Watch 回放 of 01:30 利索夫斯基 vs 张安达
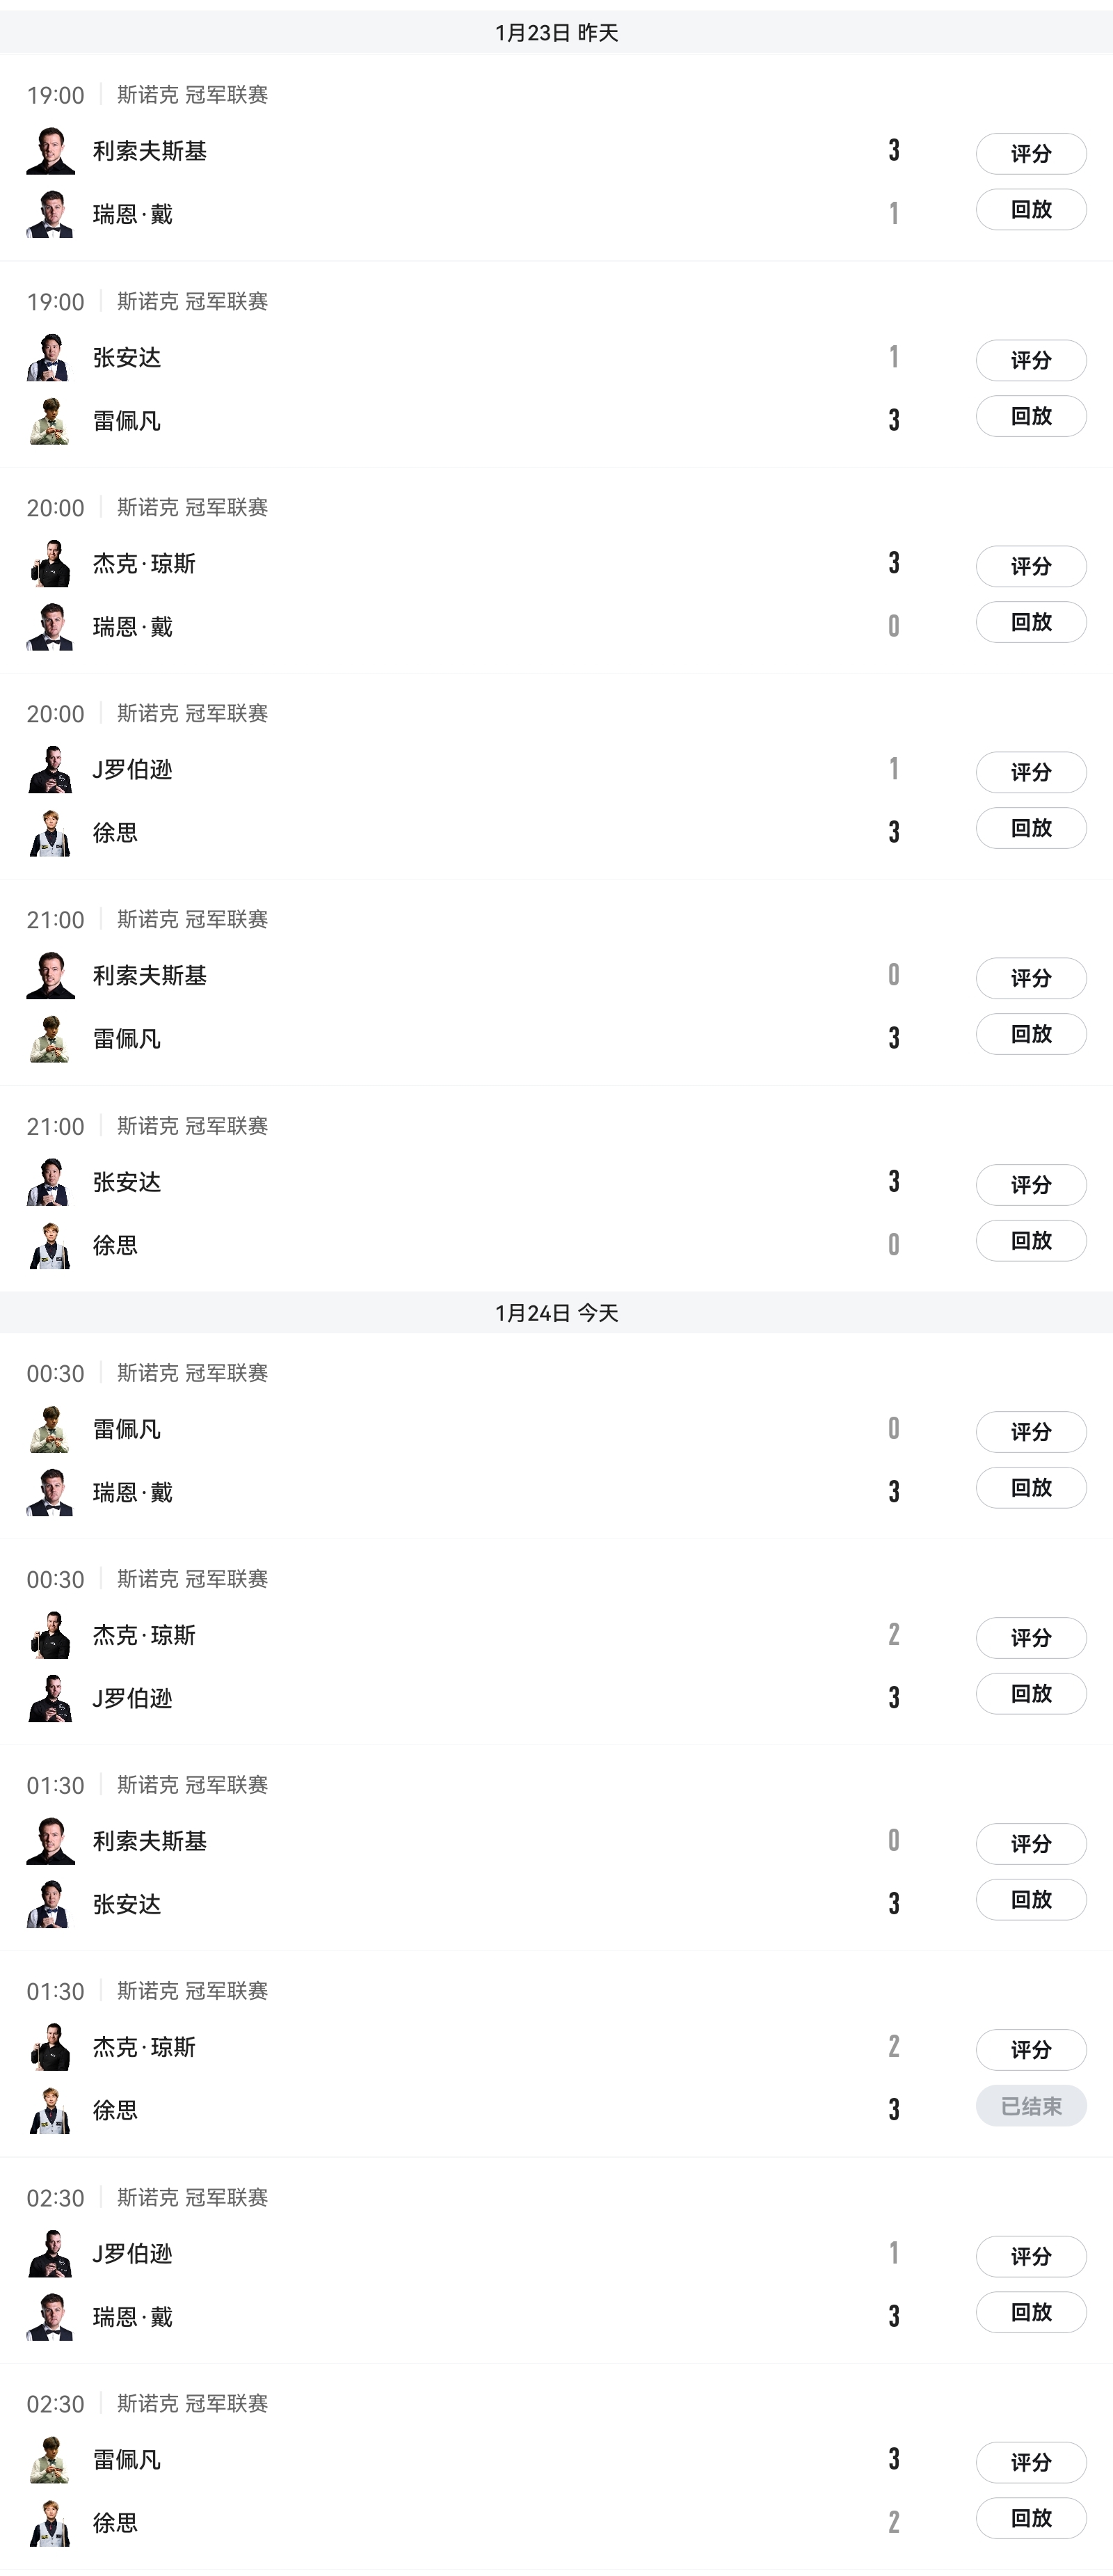This screenshot has height=2576, width=1113. (x=1030, y=1900)
